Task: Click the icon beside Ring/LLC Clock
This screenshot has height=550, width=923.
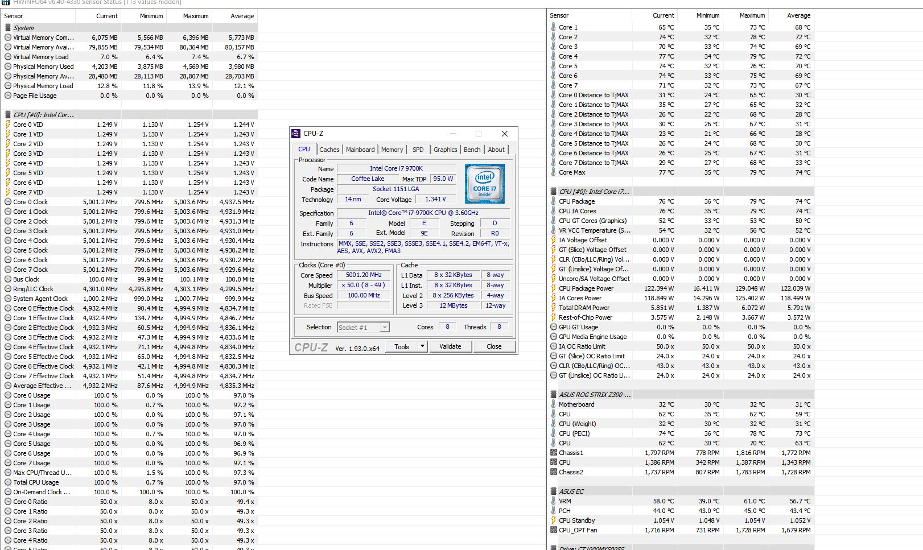Action: [8, 289]
